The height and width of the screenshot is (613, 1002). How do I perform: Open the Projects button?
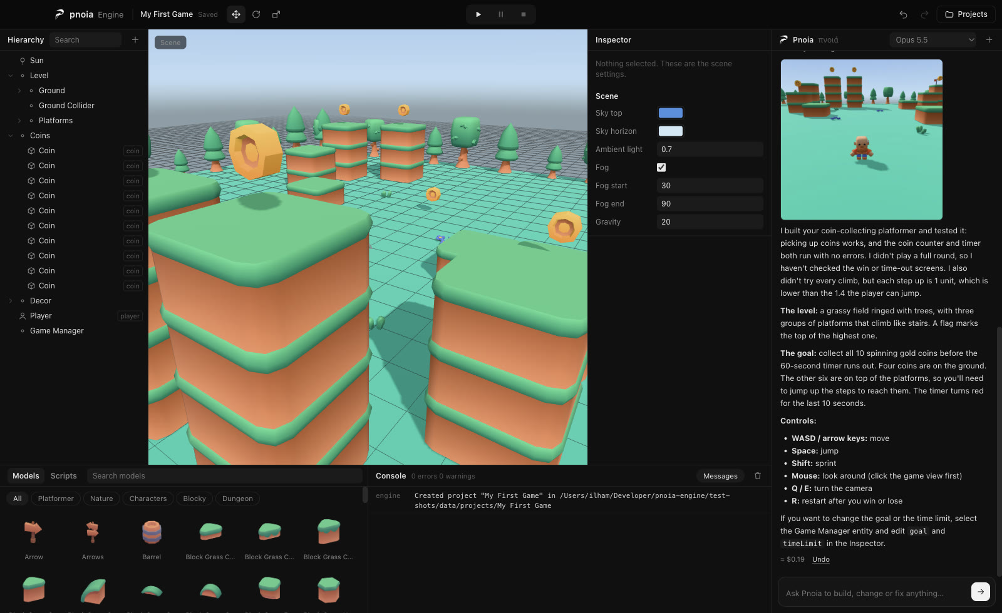(966, 14)
